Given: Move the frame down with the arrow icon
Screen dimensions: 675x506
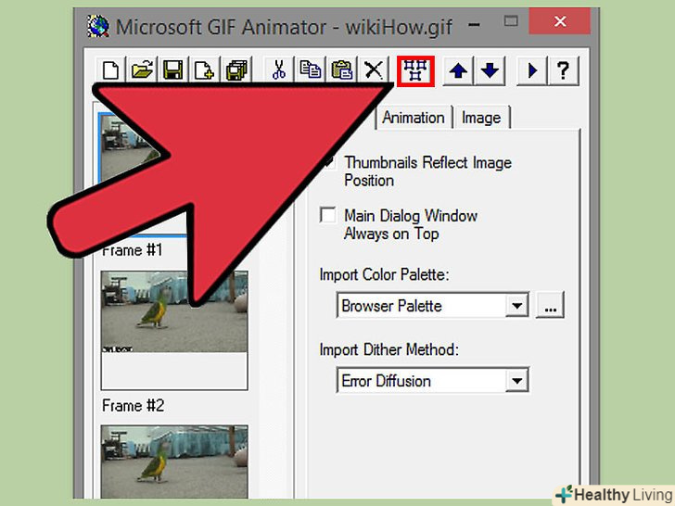Looking at the screenshot, I should [490, 70].
